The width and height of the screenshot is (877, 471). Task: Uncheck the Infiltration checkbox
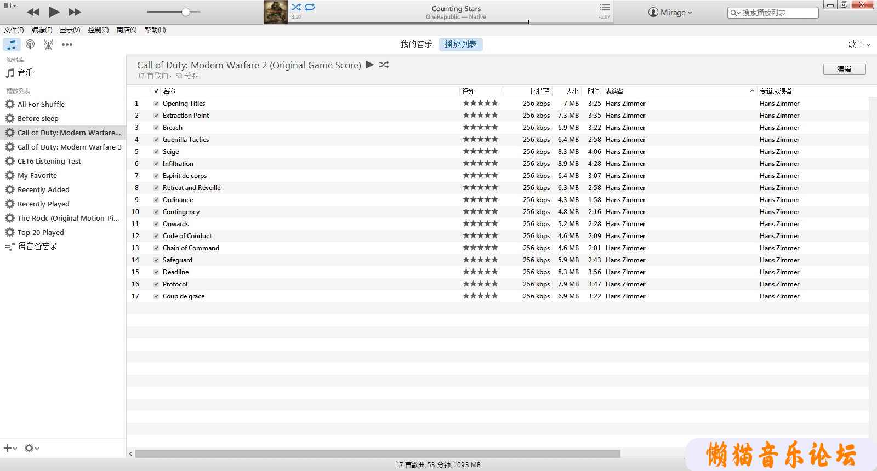pos(156,164)
